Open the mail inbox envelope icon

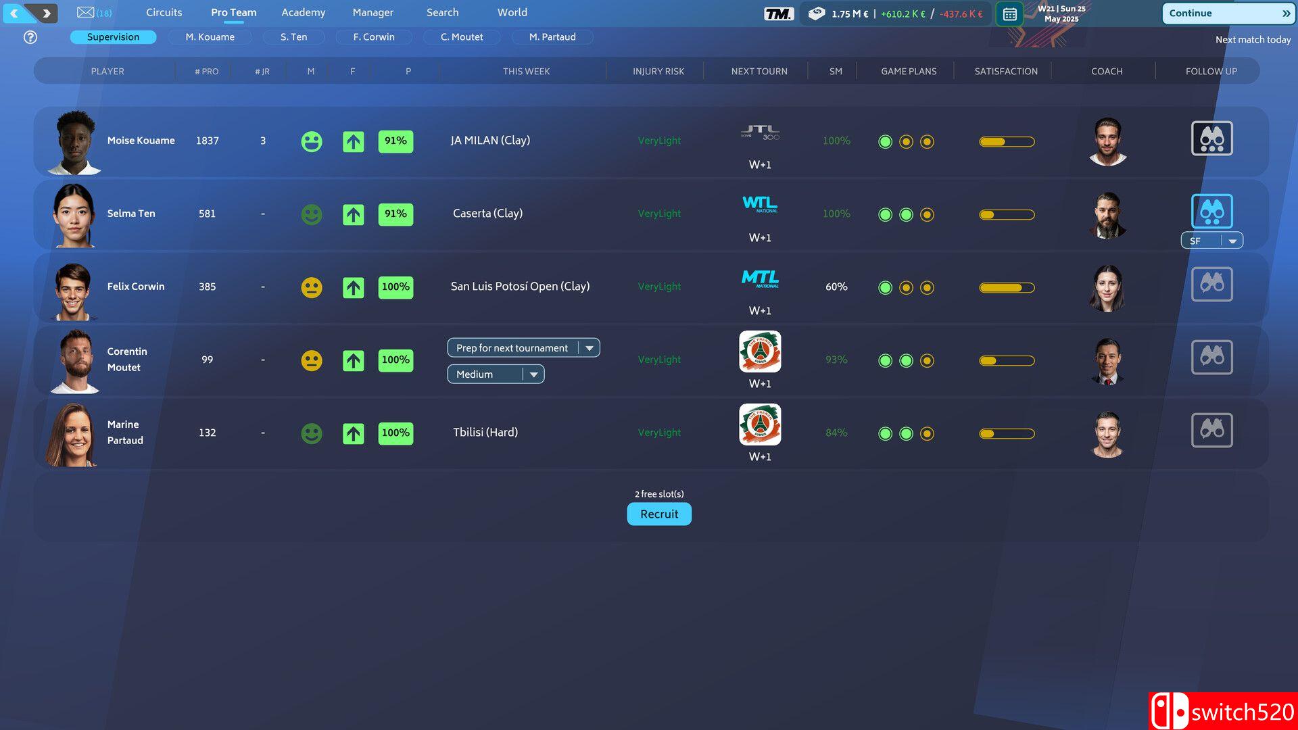point(85,12)
